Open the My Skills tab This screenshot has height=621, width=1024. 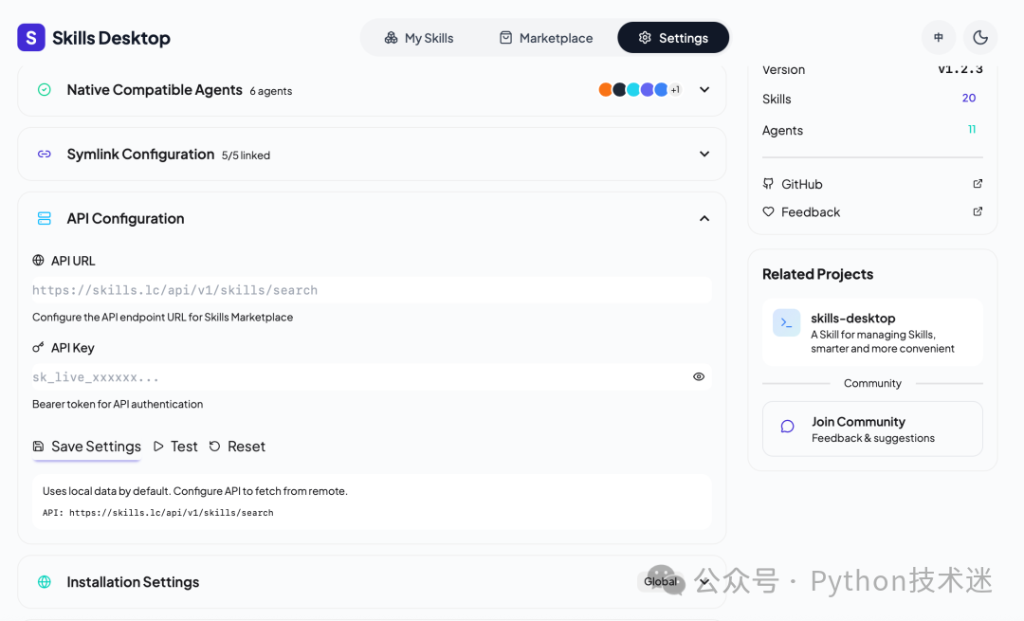click(x=419, y=38)
